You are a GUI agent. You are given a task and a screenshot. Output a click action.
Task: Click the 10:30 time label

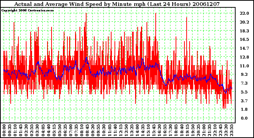click(x=104, y=130)
